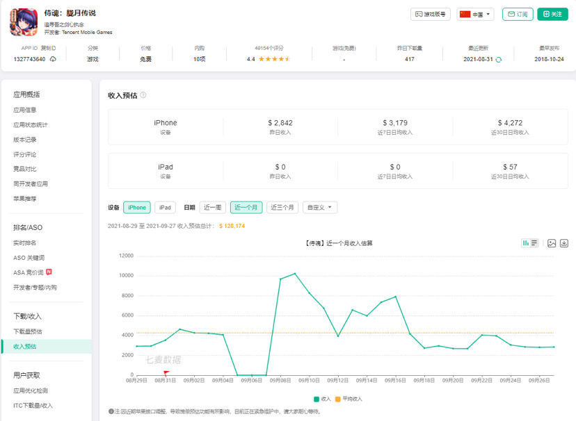576x421 pixels.
Task: Open 竞品对比 in the sidebar
Action: [24, 169]
